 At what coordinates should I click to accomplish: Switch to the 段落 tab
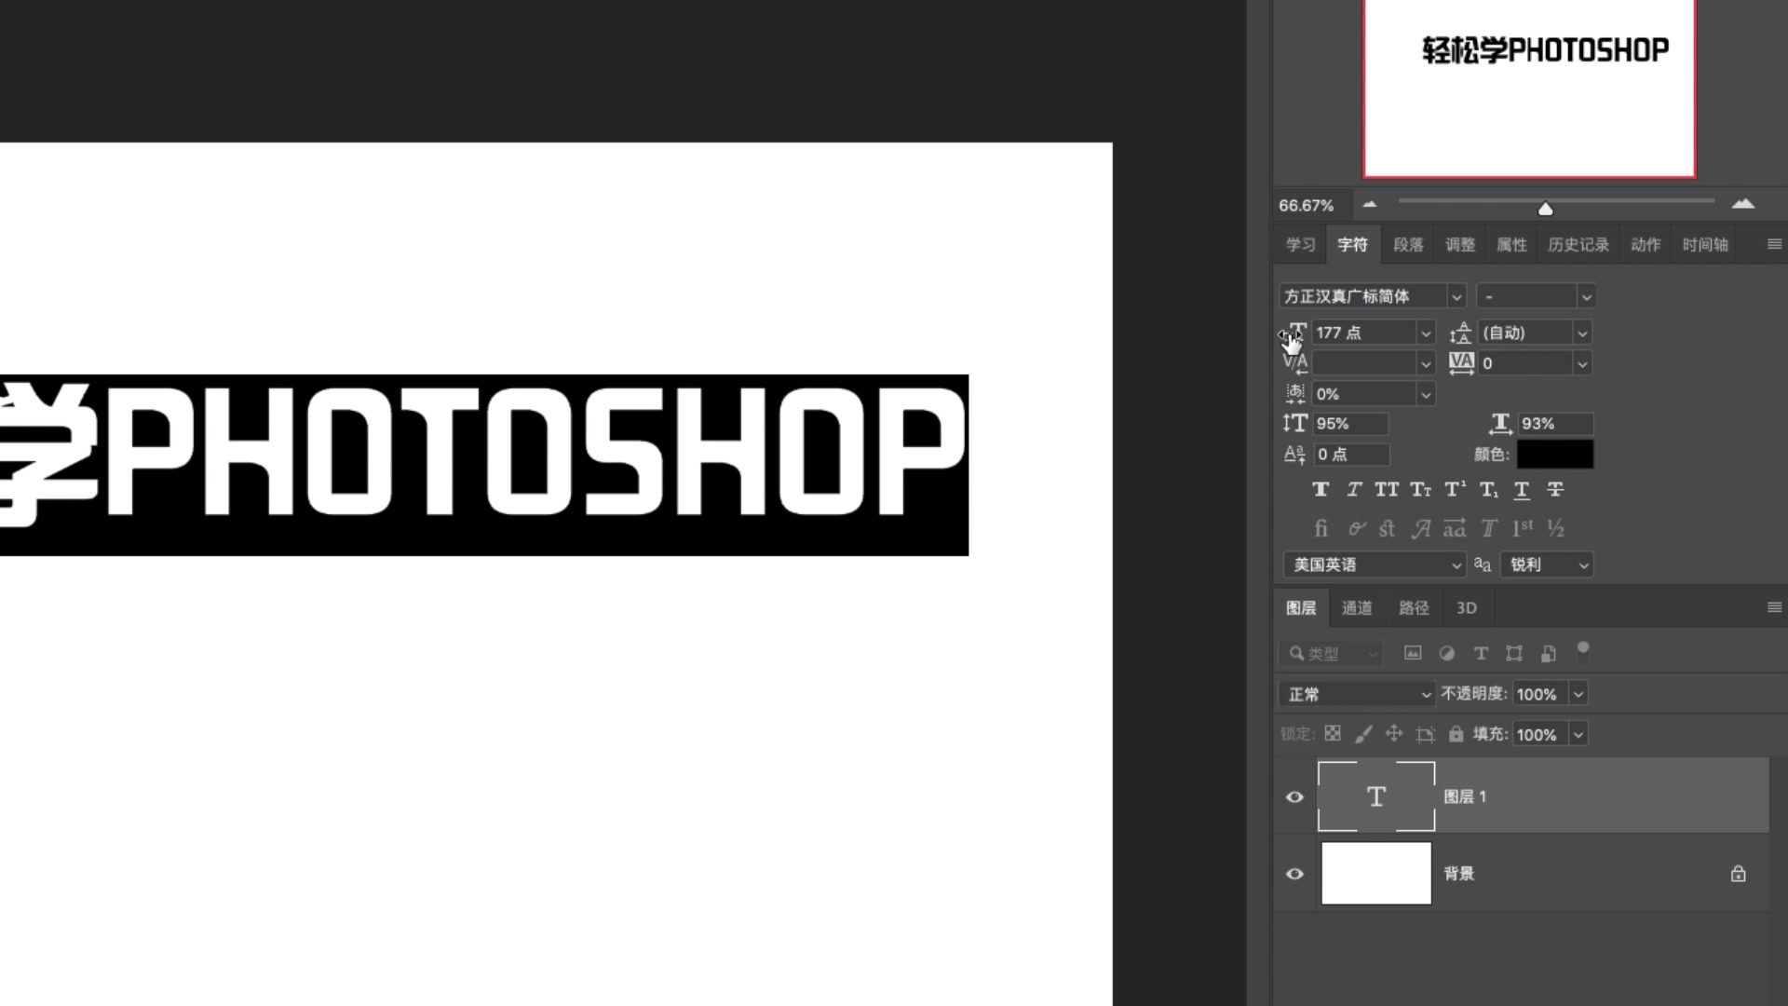(x=1408, y=245)
